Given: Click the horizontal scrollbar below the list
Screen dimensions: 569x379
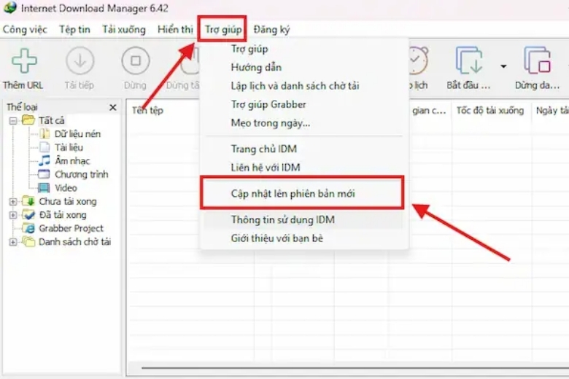Looking at the screenshot, I should (355, 368).
